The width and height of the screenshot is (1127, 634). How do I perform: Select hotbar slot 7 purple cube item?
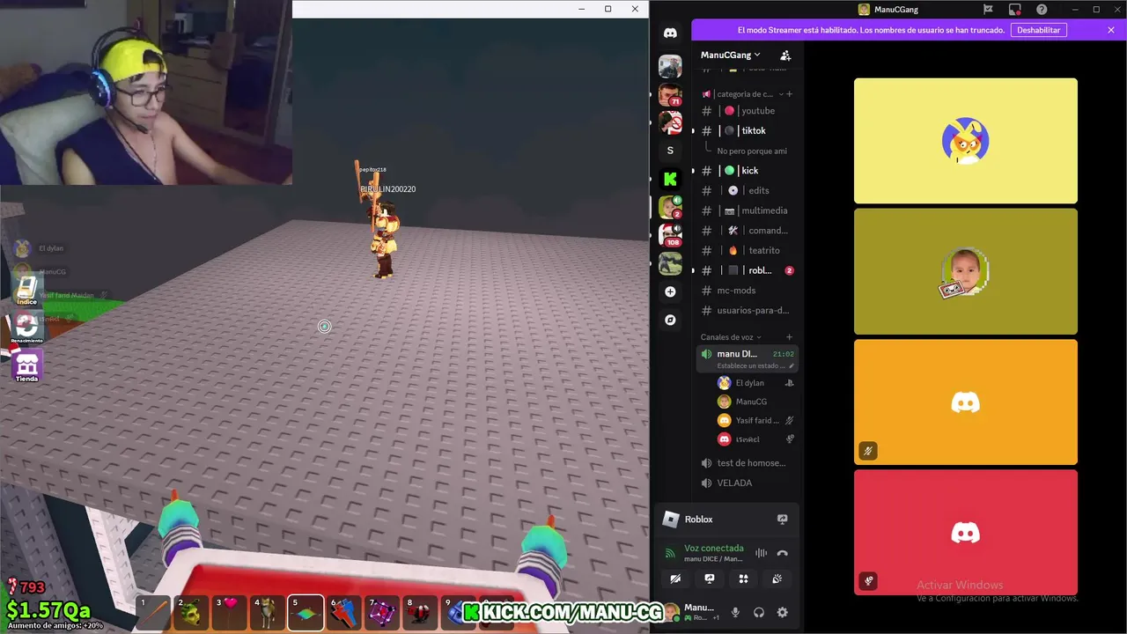point(382,613)
